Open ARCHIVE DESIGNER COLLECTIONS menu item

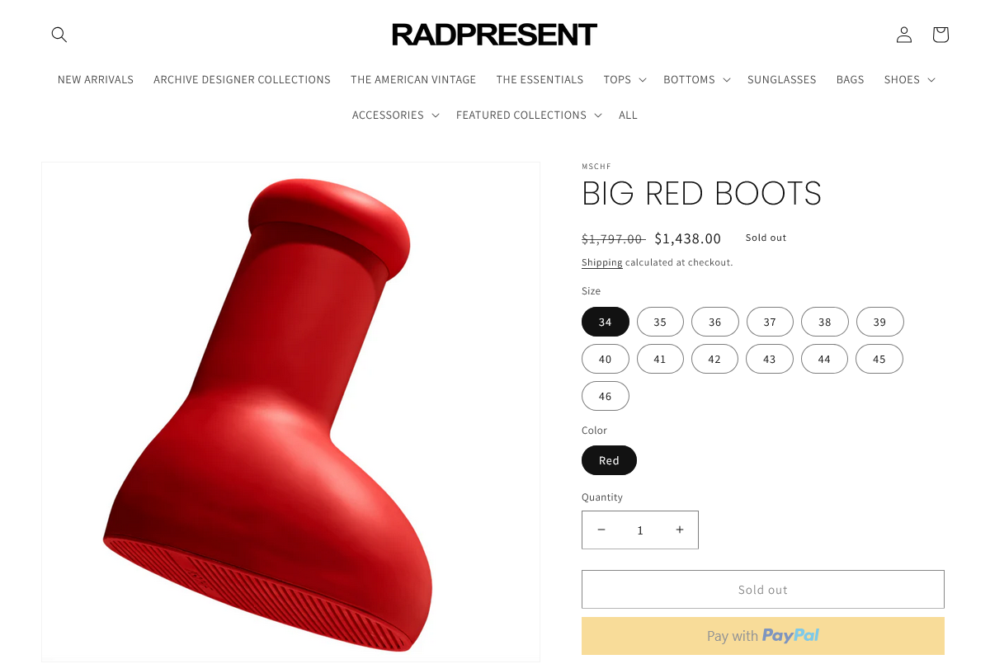(242, 79)
